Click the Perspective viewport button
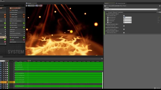Screen dimensions: 161x90 (x=31, y=5)
